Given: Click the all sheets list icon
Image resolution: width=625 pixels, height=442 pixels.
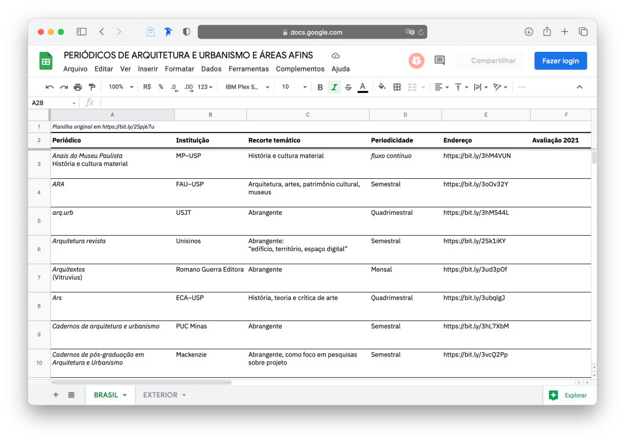Looking at the screenshot, I should click(71, 395).
